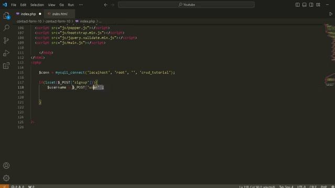Open the Selection menu
The image size is (335, 188).
[x=37, y=5]
